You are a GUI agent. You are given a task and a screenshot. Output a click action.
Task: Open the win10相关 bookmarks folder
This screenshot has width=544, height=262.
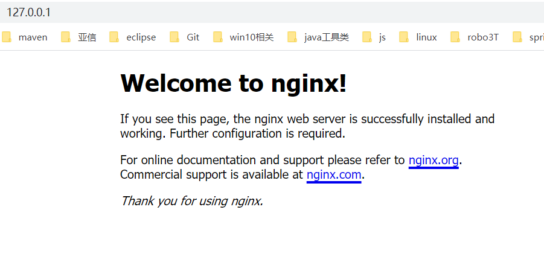click(x=243, y=37)
